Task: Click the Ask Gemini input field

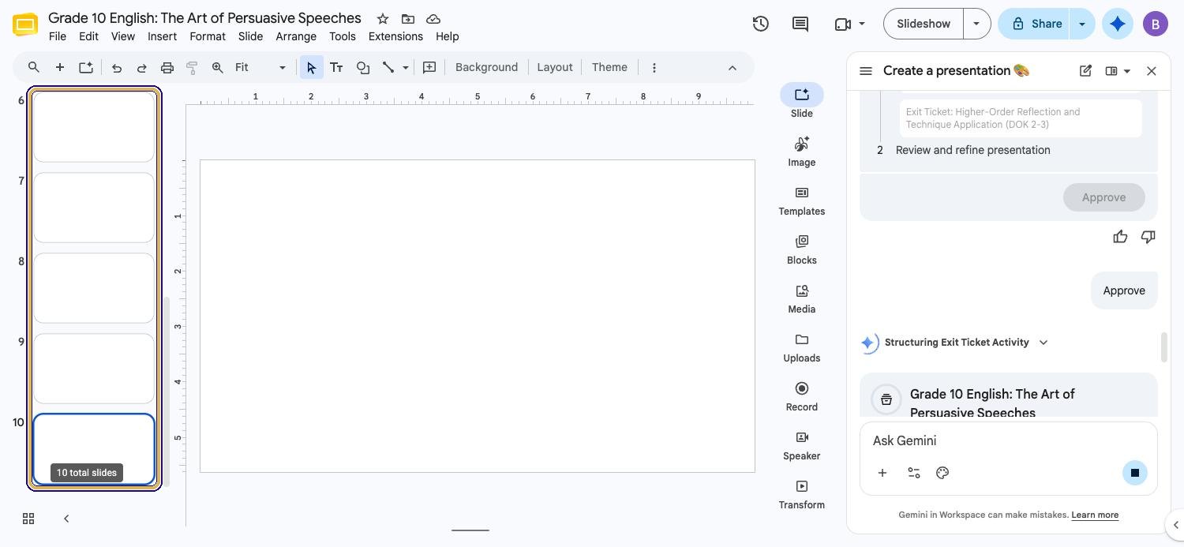Action: (1009, 440)
